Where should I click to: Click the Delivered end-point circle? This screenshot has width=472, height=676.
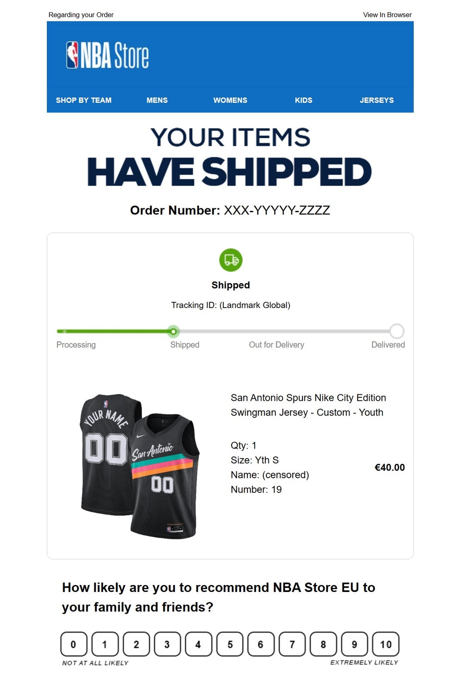396,331
